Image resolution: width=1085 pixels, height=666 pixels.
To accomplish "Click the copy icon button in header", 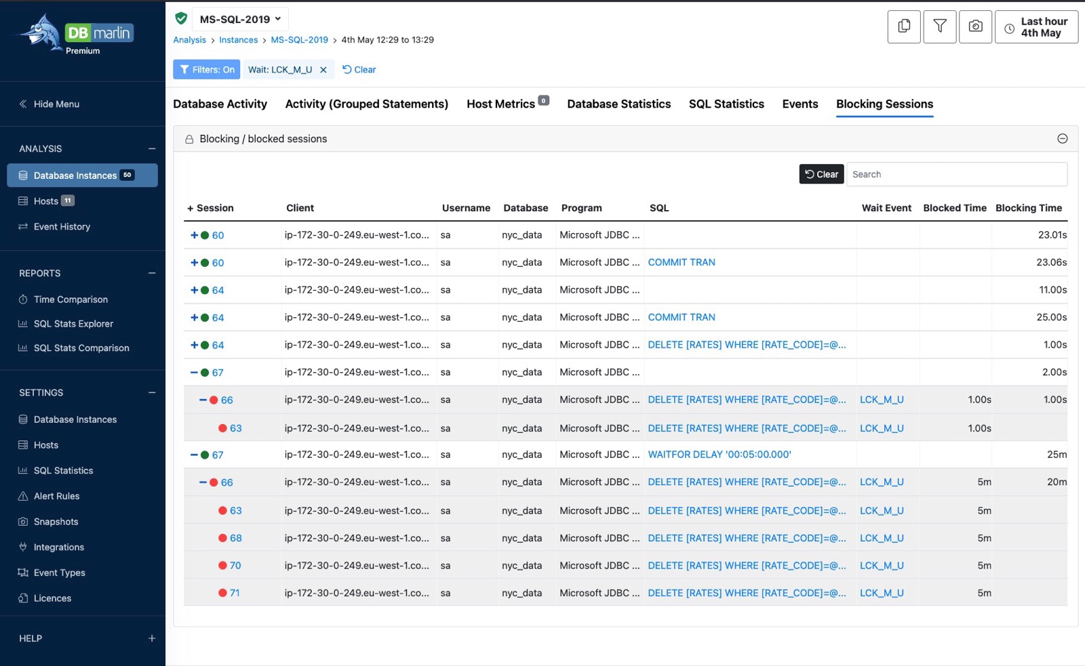I will pos(903,27).
